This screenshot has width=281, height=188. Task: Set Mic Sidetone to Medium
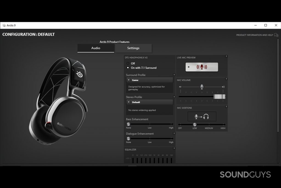209,124
